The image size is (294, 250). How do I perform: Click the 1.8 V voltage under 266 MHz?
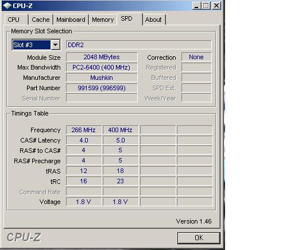pos(84,202)
